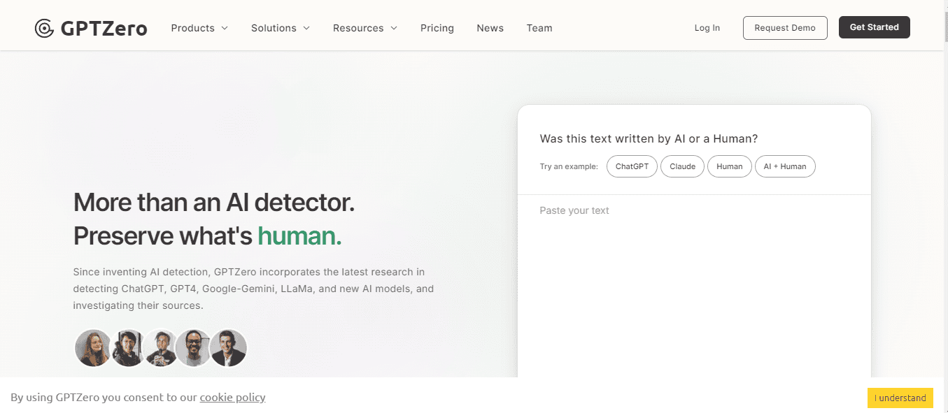Click the GPTZero logo icon
Image resolution: width=948 pixels, height=413 pixels.
coord(45,28)
